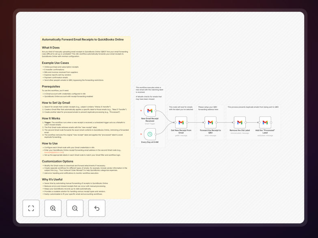The height and width of the screenshot is (238, 318).
Task: Select the Remove the Old Label node
Action: [240, 122]
